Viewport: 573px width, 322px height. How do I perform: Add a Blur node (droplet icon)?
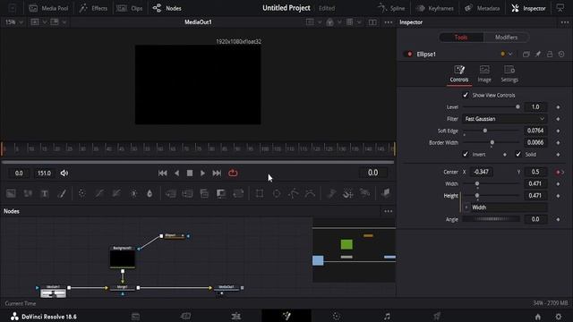click(x=150, y=193)
